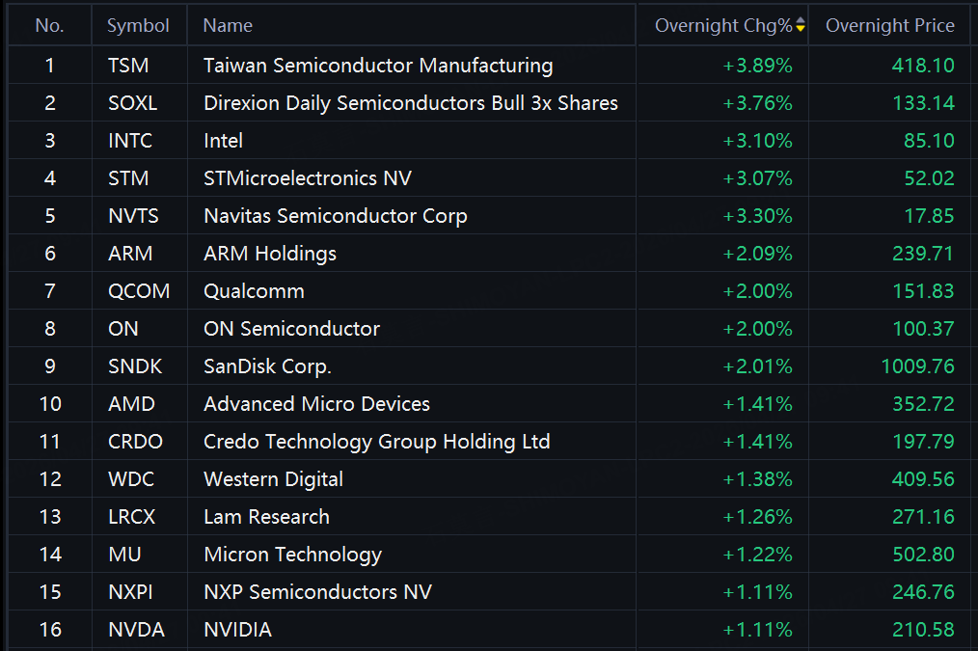
Task: Click the Intel stock name
Action: (223, 141)
